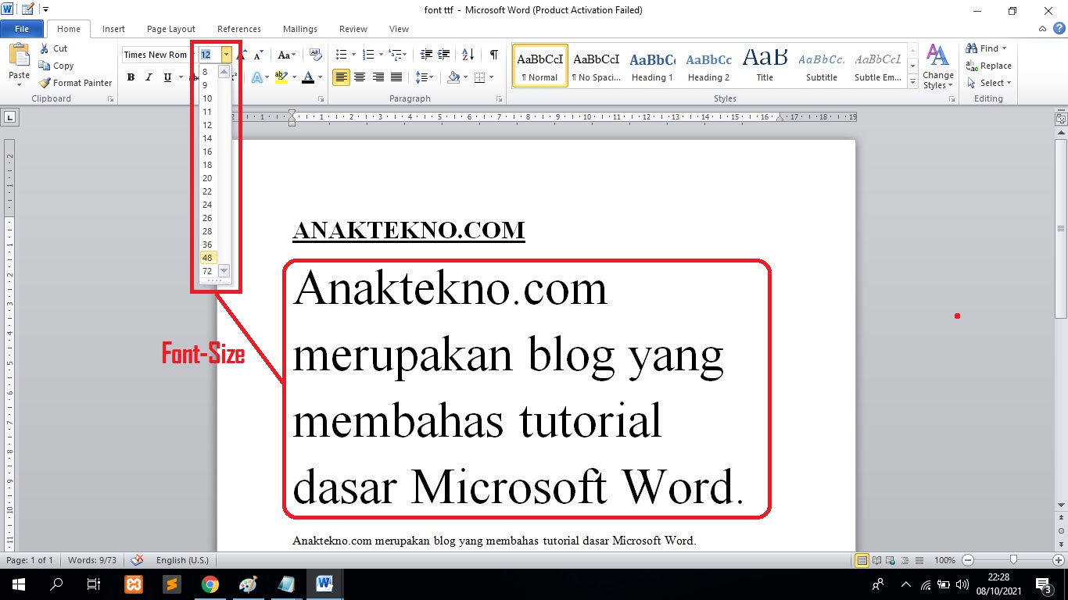Expand the Styles gallery More button

(x=913, y=80)
